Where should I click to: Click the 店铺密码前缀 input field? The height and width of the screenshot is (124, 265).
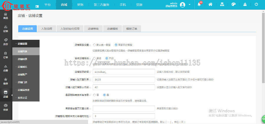(x=124, y=72)
